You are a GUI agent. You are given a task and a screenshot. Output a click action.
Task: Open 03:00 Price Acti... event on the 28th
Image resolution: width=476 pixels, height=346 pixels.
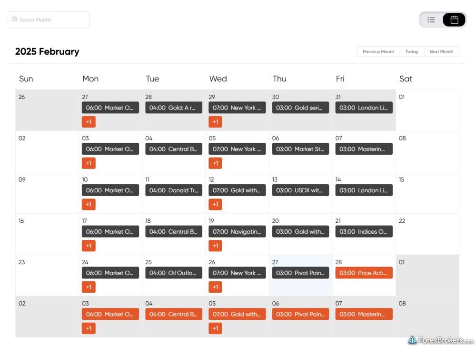point(364,273)
